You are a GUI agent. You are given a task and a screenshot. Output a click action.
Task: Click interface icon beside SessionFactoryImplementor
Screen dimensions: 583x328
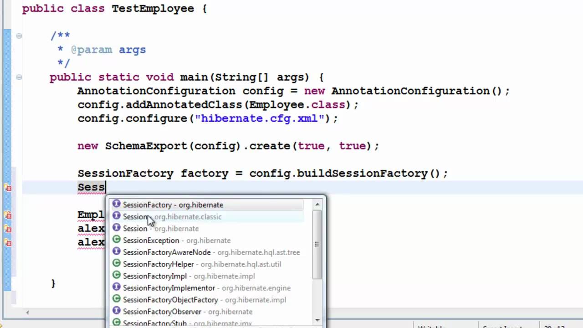[x=117, y=287]
